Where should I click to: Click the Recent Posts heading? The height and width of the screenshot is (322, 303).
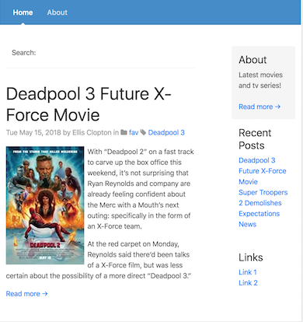tap(255, 139)
